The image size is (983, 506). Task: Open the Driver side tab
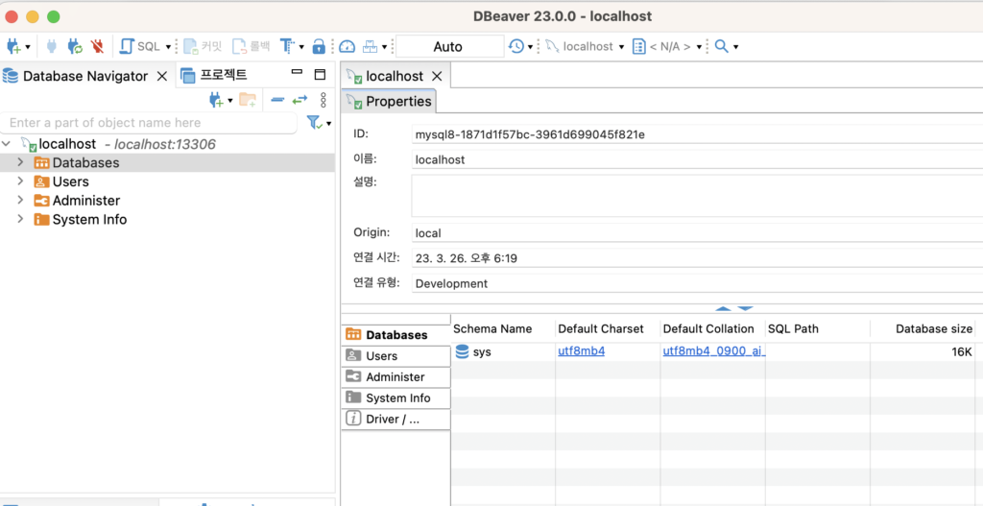coord(396,420)
